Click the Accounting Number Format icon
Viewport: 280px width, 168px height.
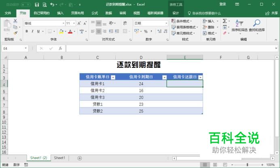[x=136, y=31]
